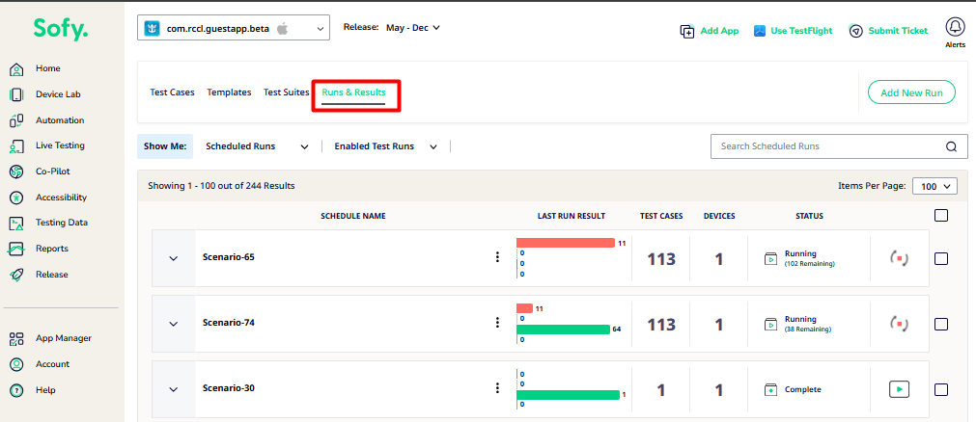Click the Add New Run button
Screen dimensions: 976x422
pyautogui.click(x=911, y=92)
